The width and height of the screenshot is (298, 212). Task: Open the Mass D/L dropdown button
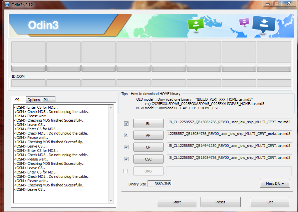point(275,183)
